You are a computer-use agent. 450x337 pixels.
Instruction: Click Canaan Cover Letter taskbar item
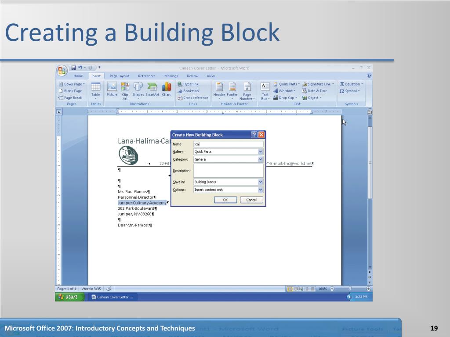112,297
